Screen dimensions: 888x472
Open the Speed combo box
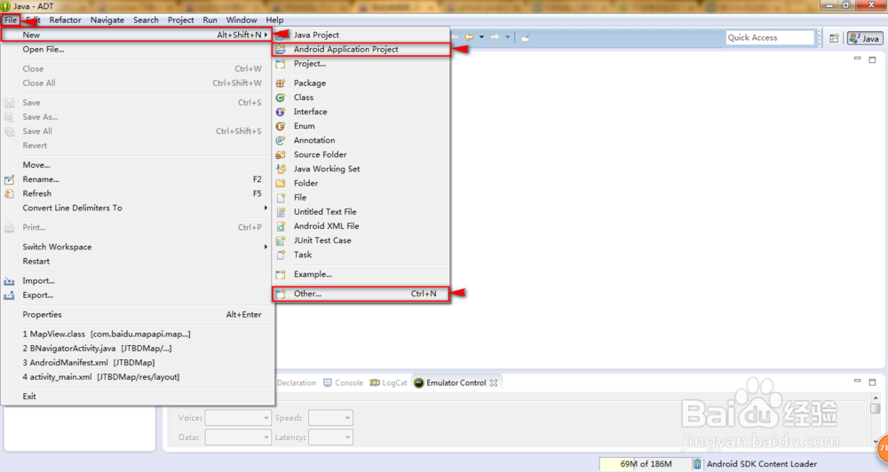click(330, 418)
